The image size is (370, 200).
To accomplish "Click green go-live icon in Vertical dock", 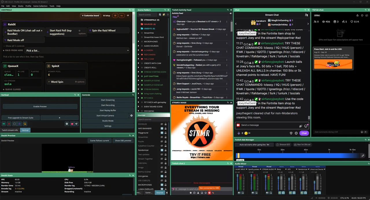I will (4, 124).
